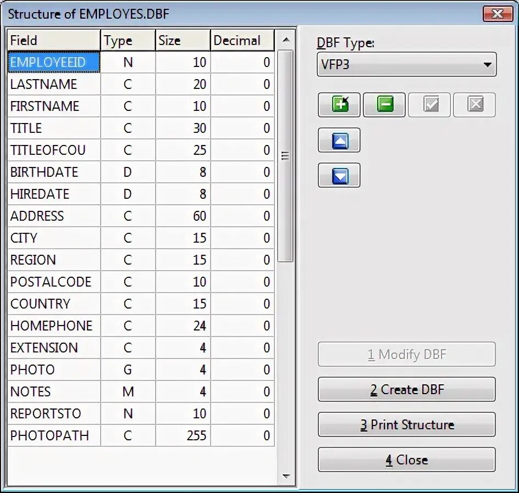Click the size 15 cell of REGION
Screen dimensions: 519x493
(183, 260)
